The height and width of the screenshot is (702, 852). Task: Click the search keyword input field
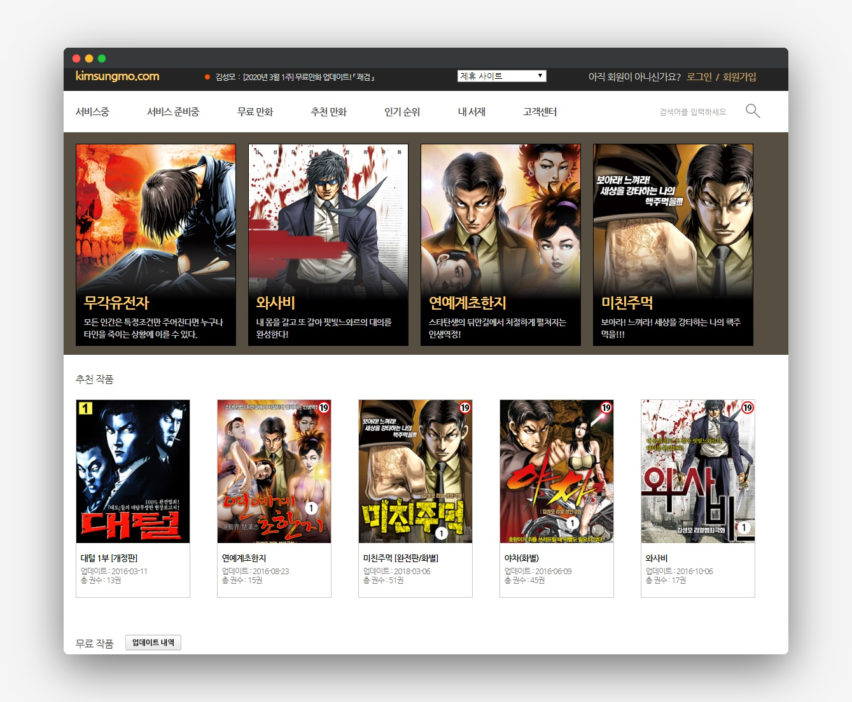point(693,112)
